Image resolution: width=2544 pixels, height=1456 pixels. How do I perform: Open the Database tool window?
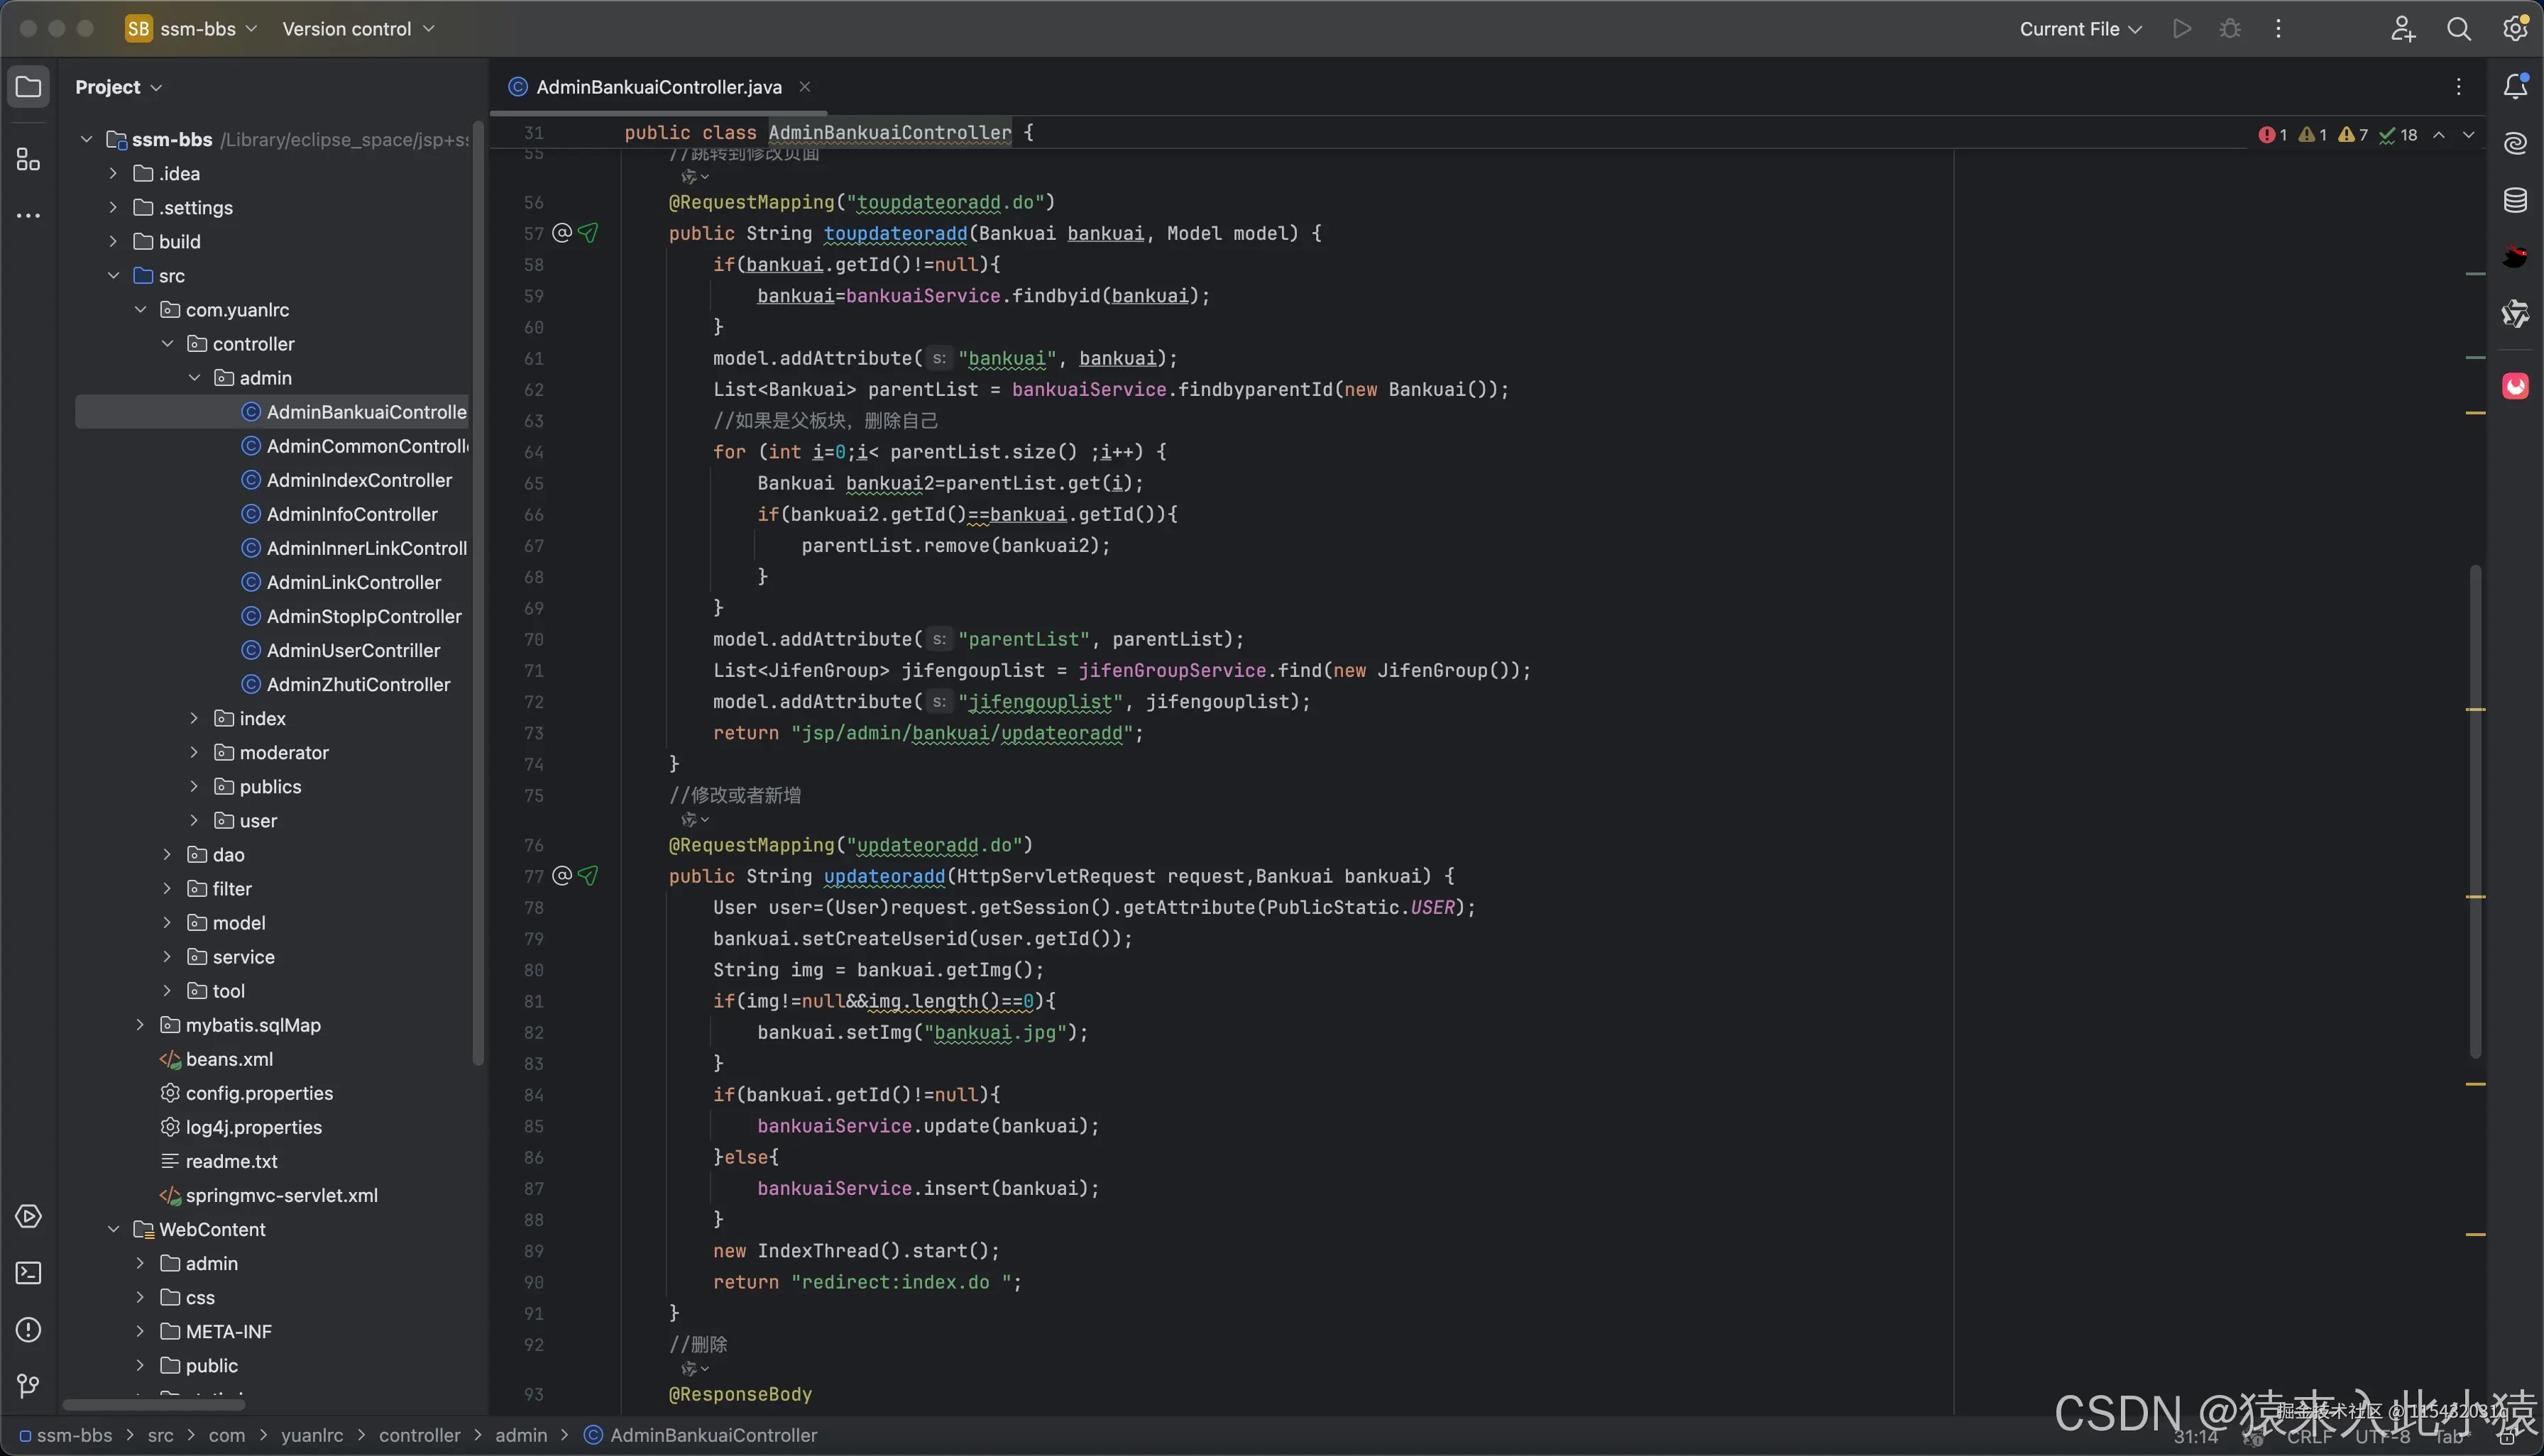coord(2515,200)
